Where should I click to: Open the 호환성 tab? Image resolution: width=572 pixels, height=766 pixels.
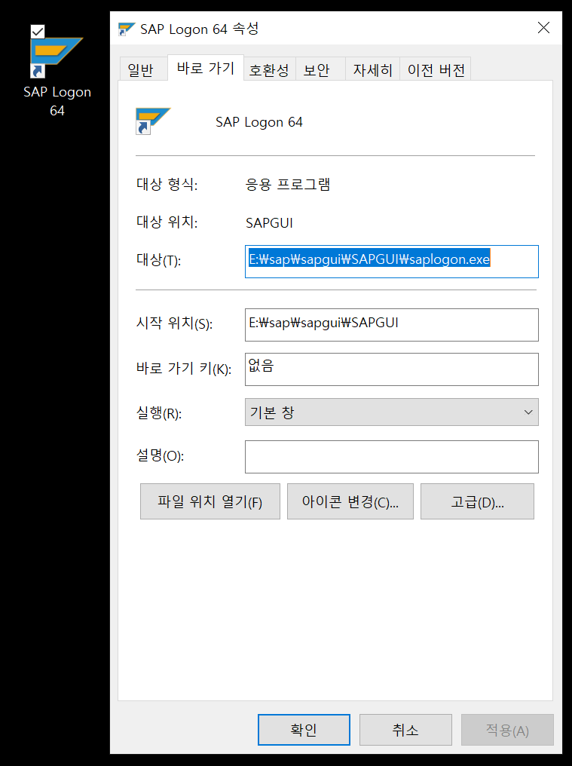(x=269, y=70)
